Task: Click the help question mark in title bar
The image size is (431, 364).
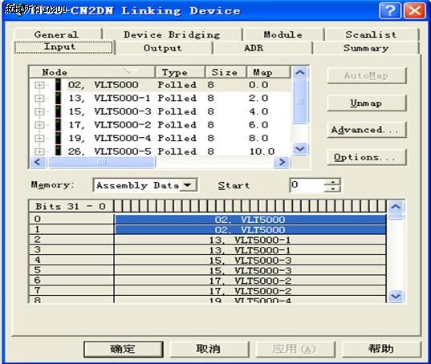Action: point(389,10)
